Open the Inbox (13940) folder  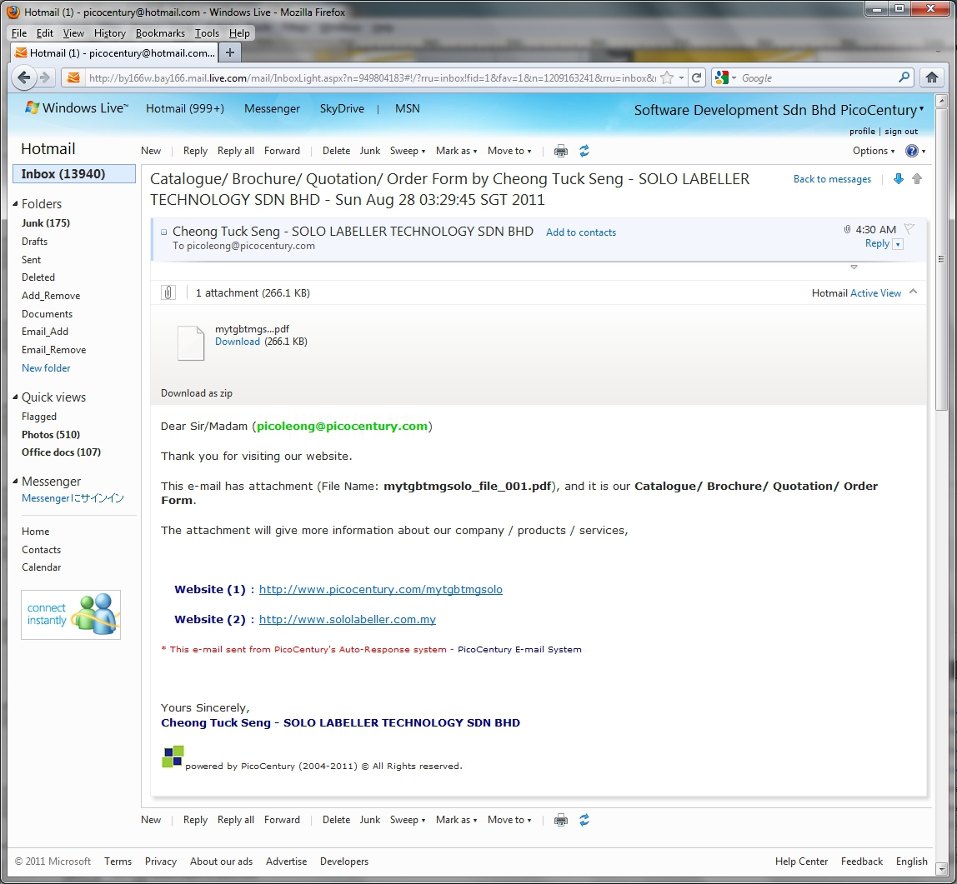[x=74, y=174]
